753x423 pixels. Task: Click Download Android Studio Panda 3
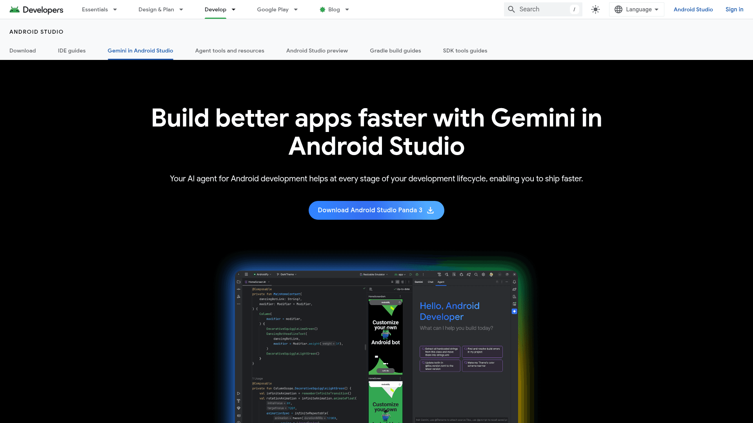pyautogui.click(x=370, y=210)
